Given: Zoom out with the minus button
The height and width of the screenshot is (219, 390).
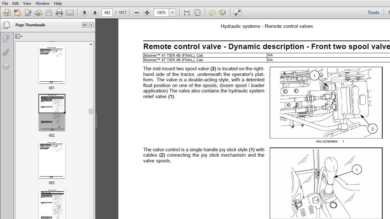Looking at the screenshot, I should (x=136, y=13).
